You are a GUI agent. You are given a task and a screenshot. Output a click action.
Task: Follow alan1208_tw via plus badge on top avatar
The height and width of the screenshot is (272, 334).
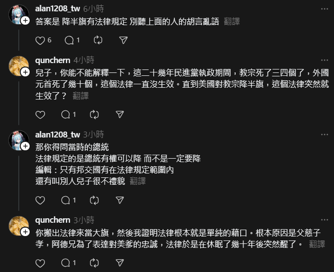25,21
